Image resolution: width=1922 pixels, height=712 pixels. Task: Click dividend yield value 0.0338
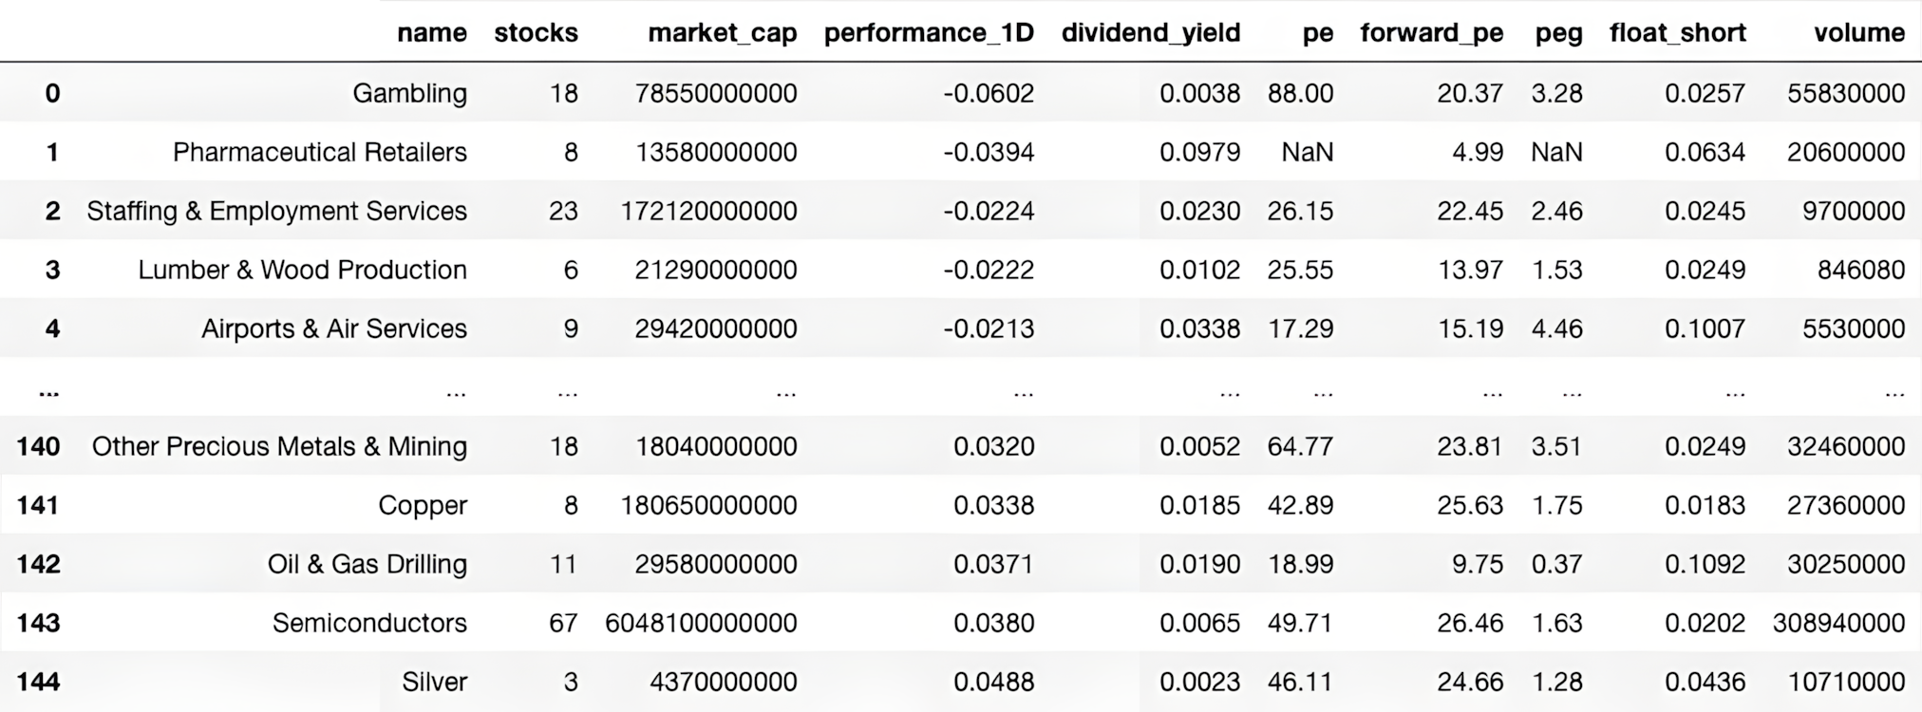(1199, 328)
